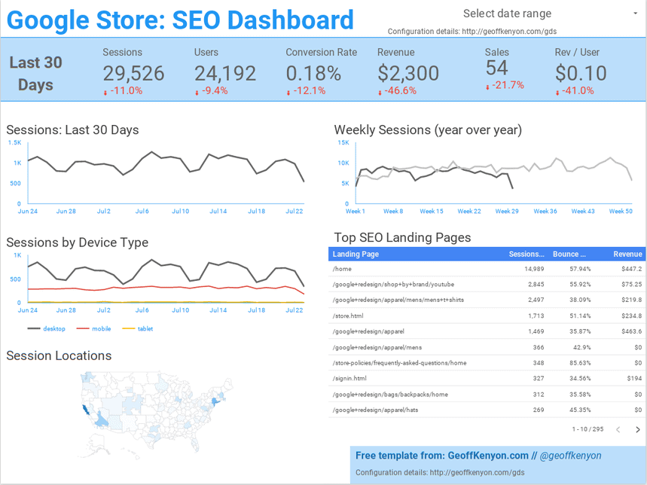Go to next page of landing pages table
The height and width of the screenshot is (485, 647).
tap(638, 430)
